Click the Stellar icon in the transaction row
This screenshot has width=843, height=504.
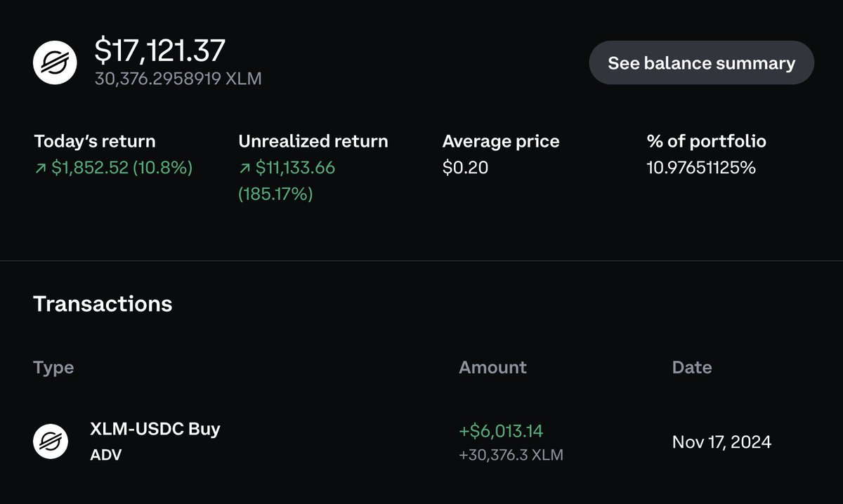pos(51,442)
